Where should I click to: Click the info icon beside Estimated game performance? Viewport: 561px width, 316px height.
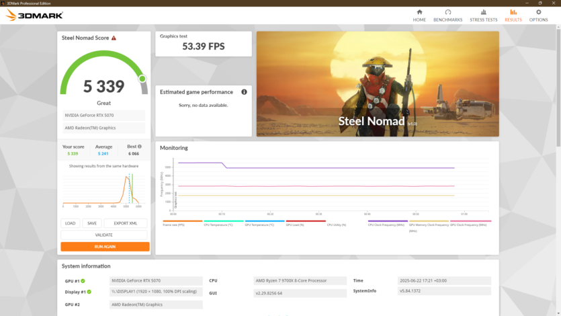[244, 92]
